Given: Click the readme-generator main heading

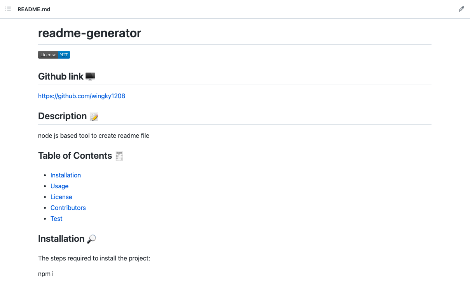Looking at the screenshot, I should (x=89, y=33).
